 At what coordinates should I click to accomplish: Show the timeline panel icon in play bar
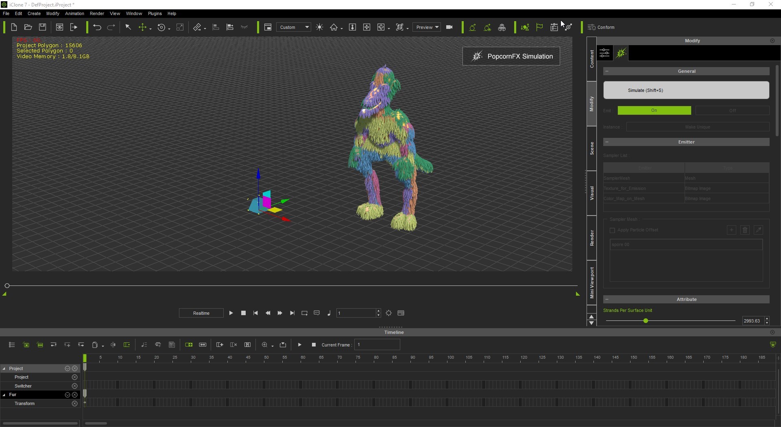[401, 313]
